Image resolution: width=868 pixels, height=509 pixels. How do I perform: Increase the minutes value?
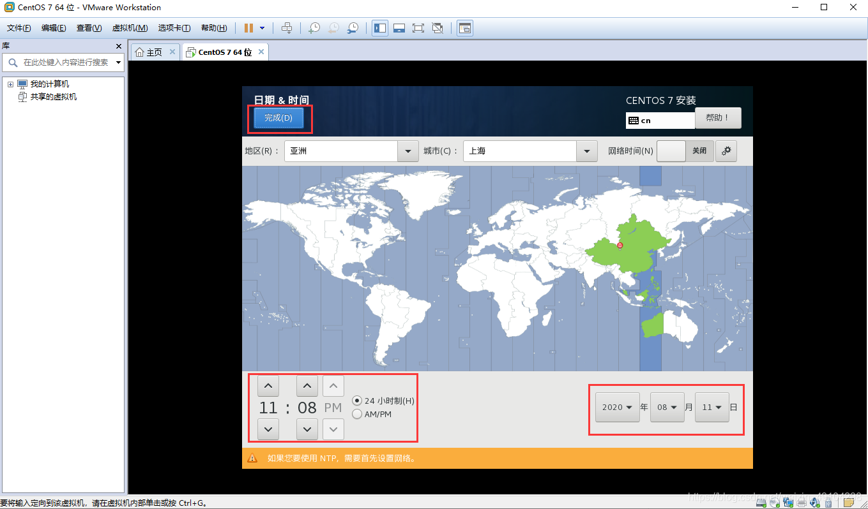[307, 386]
